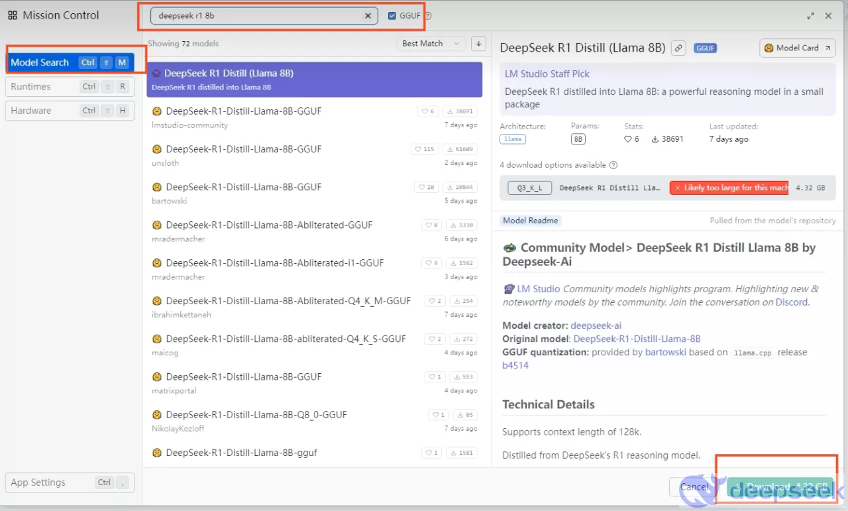
Task: Select the matrixportal DeepSeek-R1-Distill-Llama-8B-GGUF model
Action: click(x=315, y=382)
